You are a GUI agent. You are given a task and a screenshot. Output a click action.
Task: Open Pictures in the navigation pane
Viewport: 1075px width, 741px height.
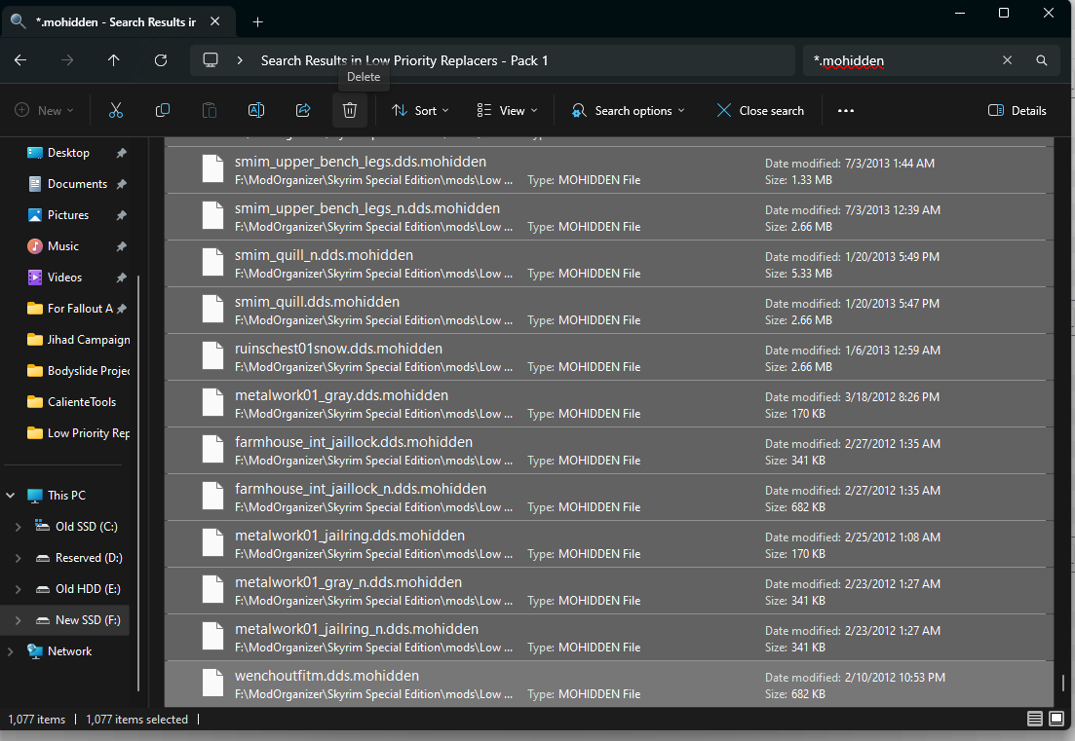tap(68, 215)
